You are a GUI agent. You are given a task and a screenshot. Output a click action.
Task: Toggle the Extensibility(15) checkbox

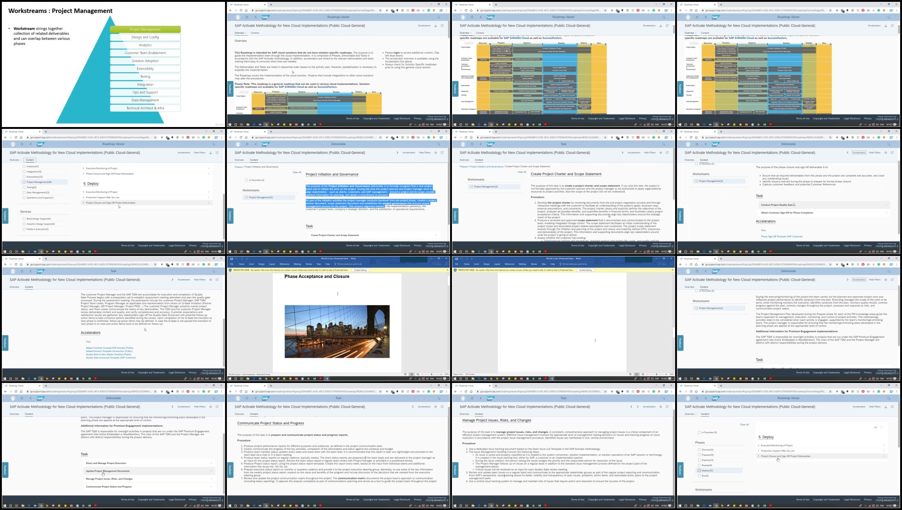pyautogui.click(x=24, y=177)
